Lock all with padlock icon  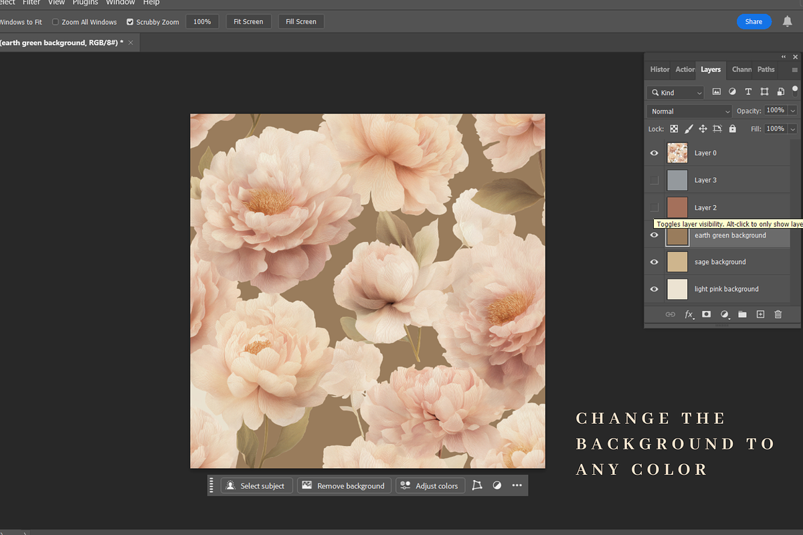click(x=733, y=128)
